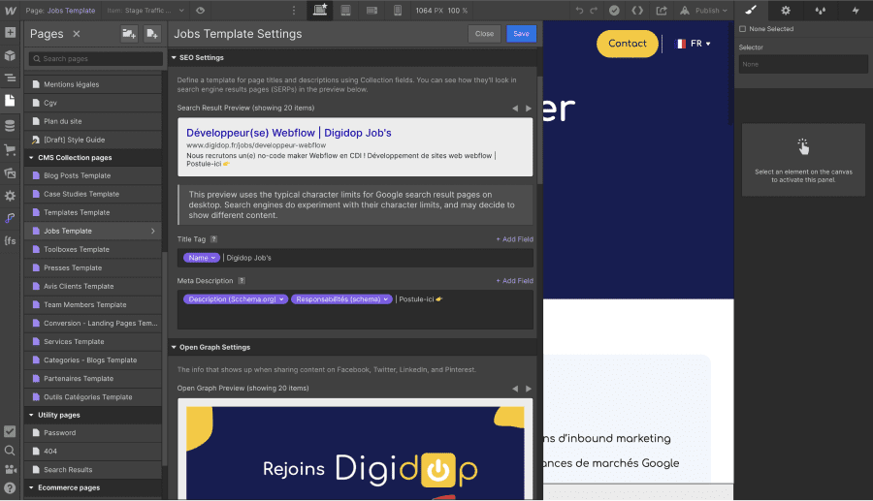Collapse the Utility pages group
Image resolution: width=873 pixels, height=501 pixels.
[31, 415]
